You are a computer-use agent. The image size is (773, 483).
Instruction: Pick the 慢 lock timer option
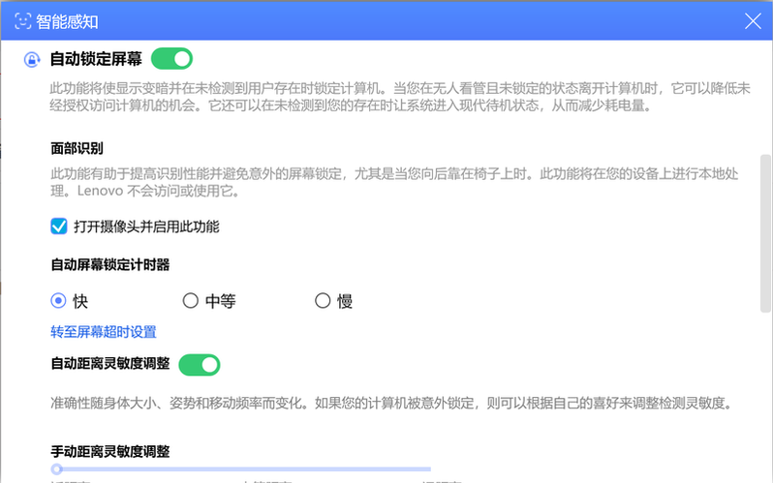324,301
